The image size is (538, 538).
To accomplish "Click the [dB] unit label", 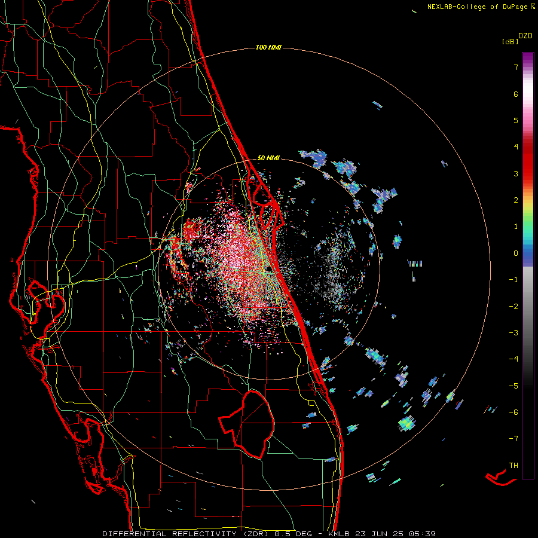I will coord(510,41).
